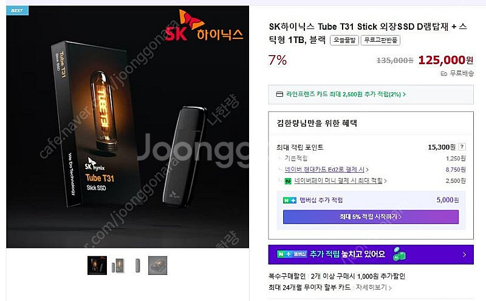This screenshot has width=486, height=301.
Task: Select the third thumbnail showing the stick alone
Action: [138, 265]
